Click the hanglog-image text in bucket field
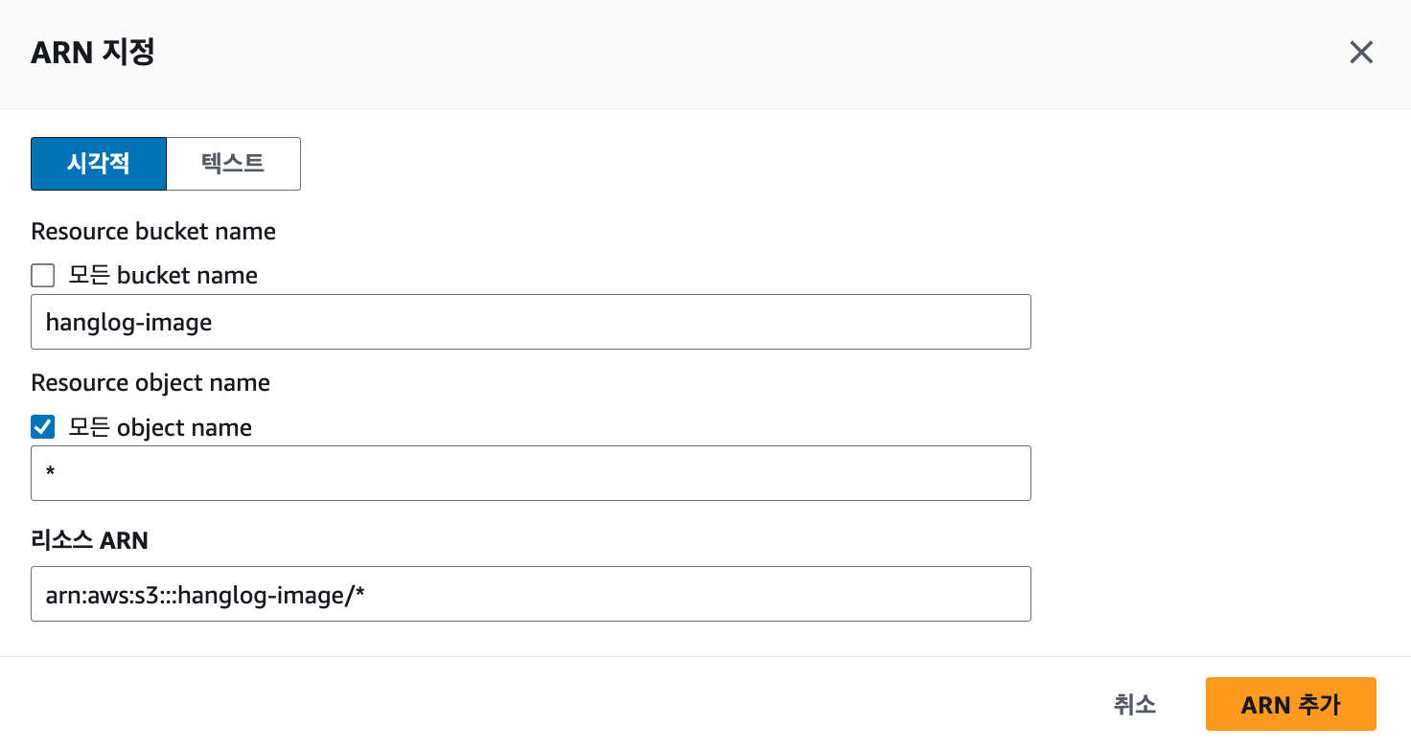 [128, 323]
